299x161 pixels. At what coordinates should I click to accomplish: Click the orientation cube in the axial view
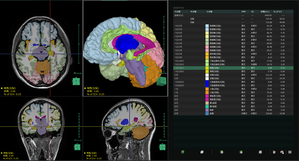pyautogui.click(x=76, y=81)
